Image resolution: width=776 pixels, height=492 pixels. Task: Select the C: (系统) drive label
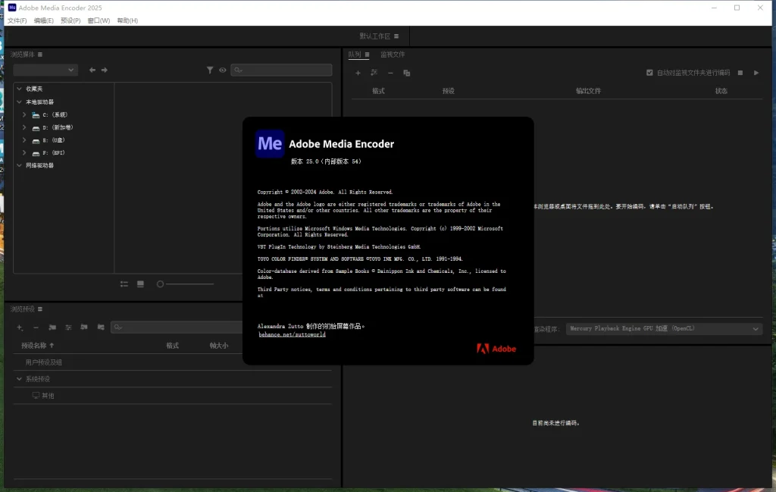click(55, 114)
